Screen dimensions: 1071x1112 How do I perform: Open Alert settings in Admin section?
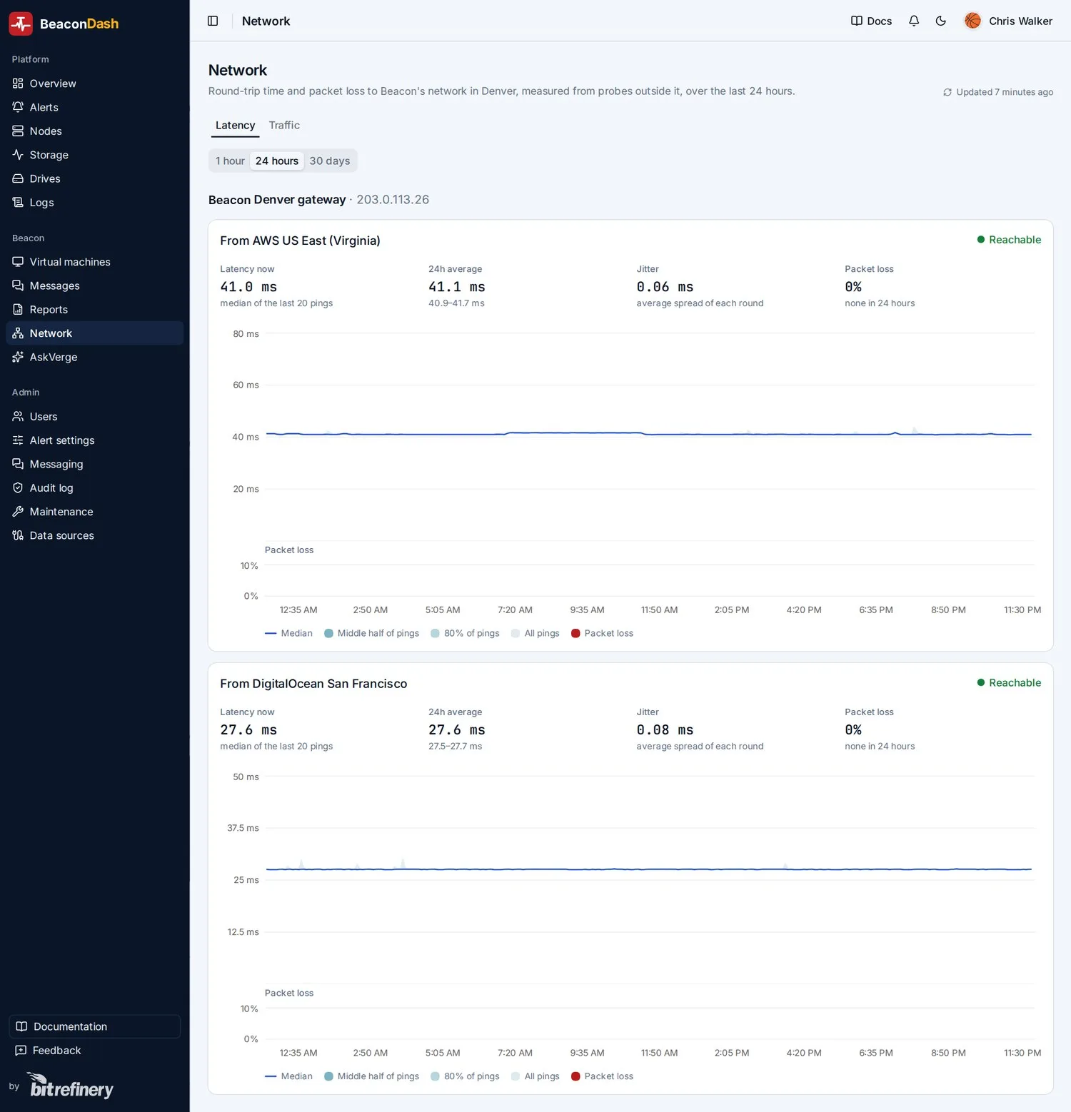point(94,440)
